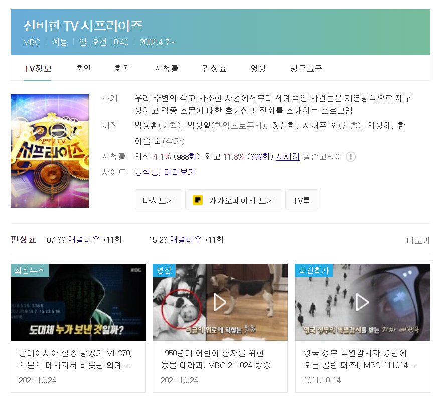Open the TV톡 button
Screen dimensions: 442x403
click(302, 200)
